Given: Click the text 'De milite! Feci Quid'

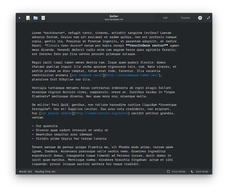Looking at the screenshot, I should (x=50, y=105).
